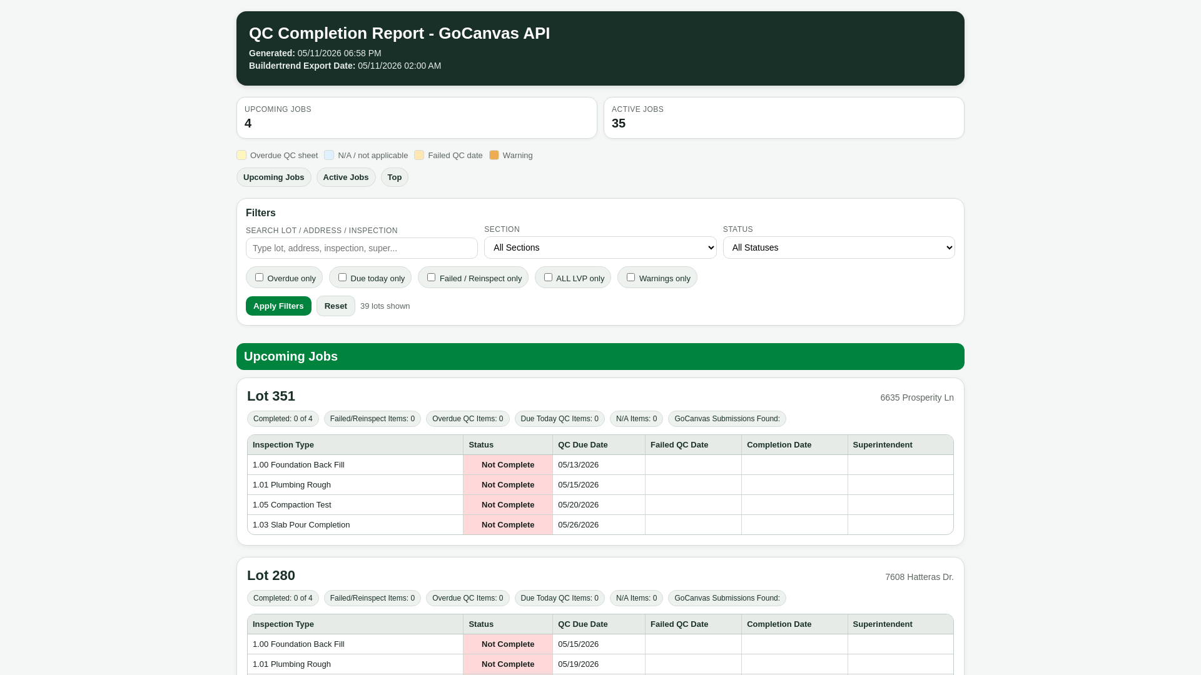The height and width of the screenshot is (675, 1201).
Task: Click the Apply Filters button
Action: coord(278,306)
